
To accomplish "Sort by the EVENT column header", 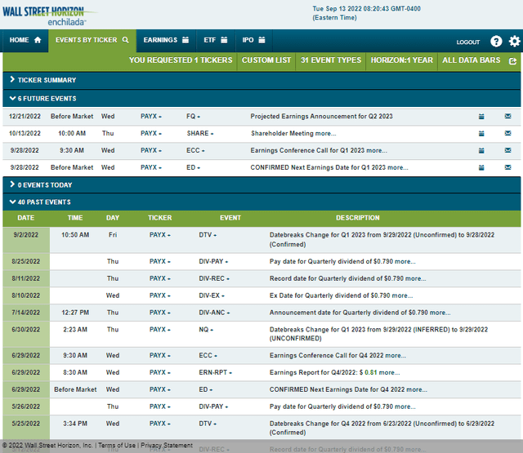I will [230, 218].
